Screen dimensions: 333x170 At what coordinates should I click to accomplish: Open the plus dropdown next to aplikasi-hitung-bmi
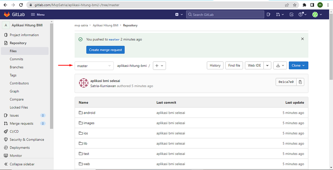tap(159, 65)
